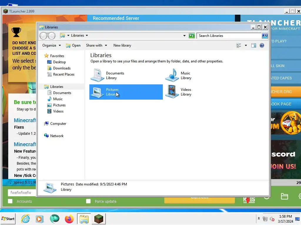Maximize the Libraries window

coord(259,27)
